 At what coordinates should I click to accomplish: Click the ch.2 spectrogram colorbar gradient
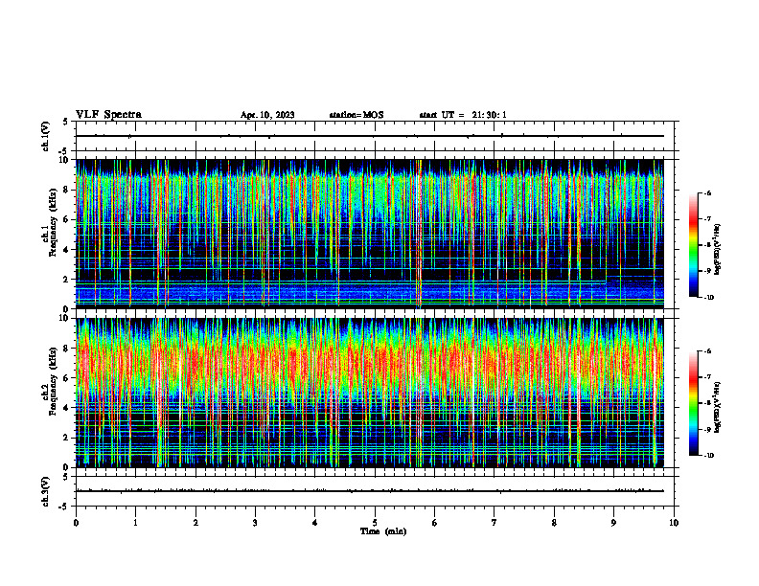point(694,403)
